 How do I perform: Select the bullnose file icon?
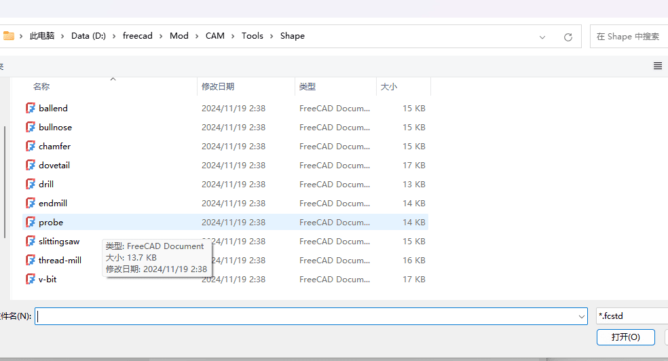pos(31,128)
